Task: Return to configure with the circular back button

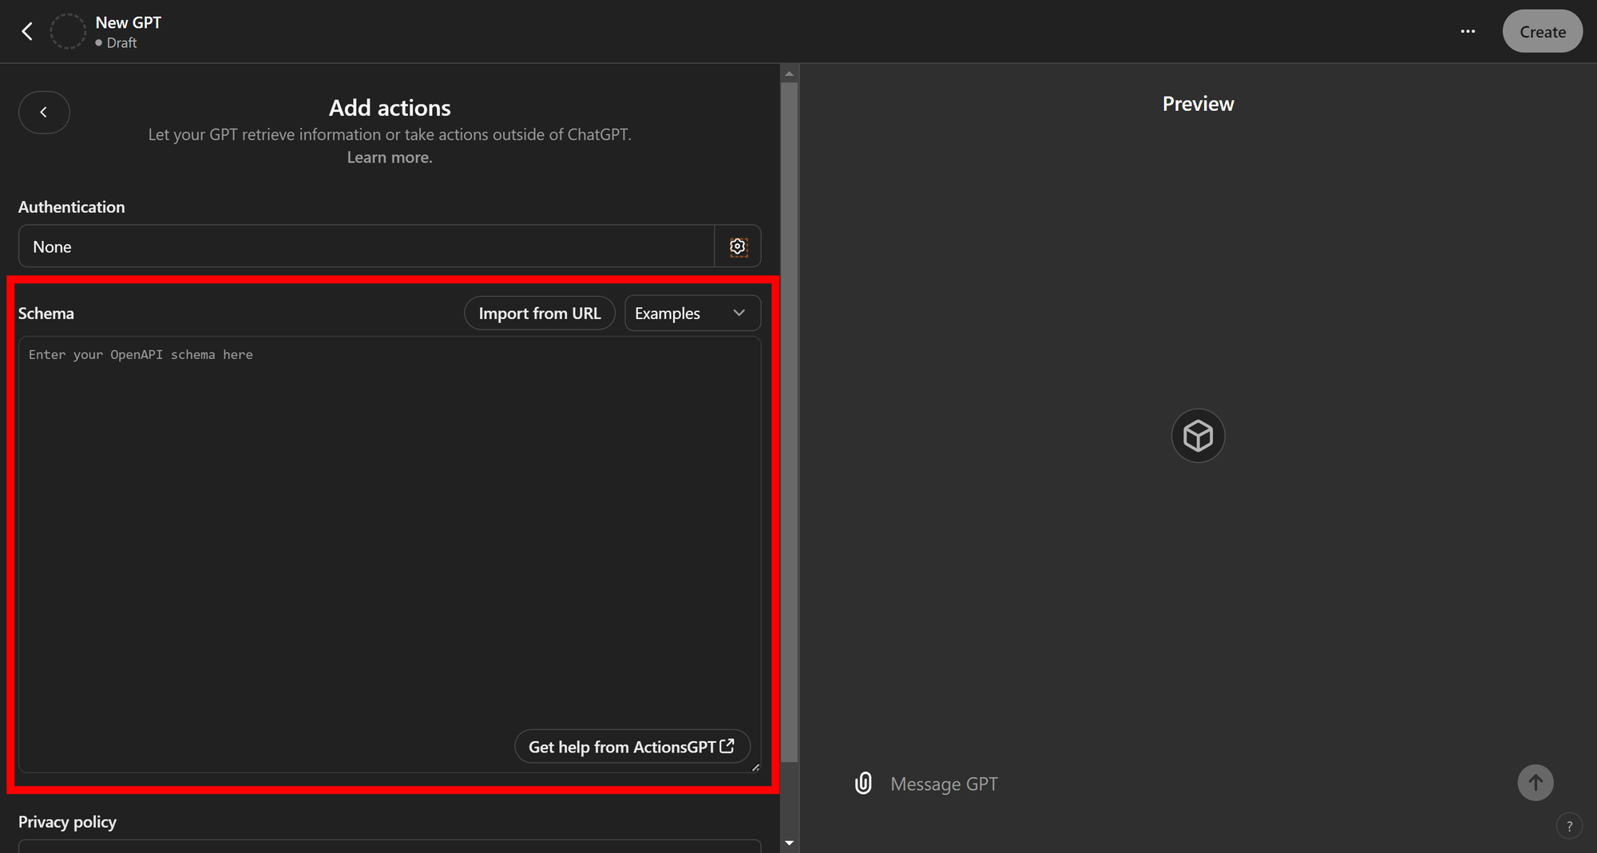Action: (x=44, y=113)
